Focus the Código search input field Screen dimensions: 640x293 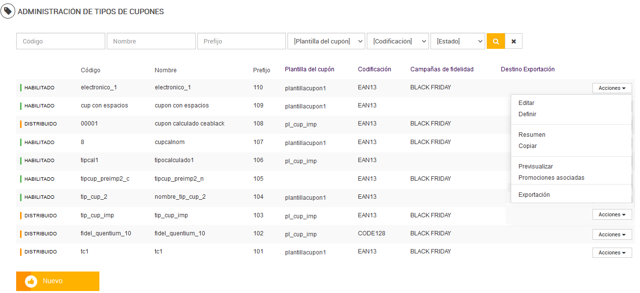coord(61,42)
